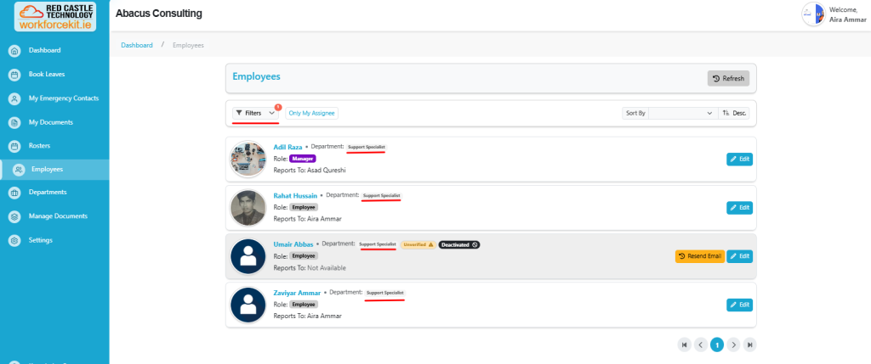
Task: Open the Employees sidebar menu item
Action: point(48,169)
